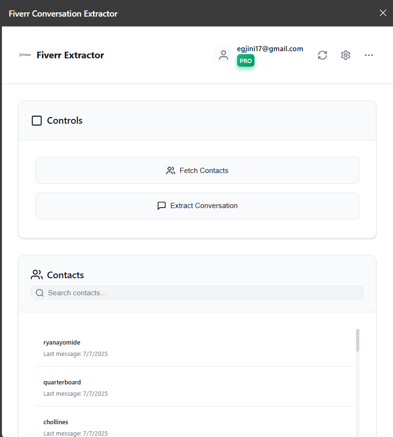Image resolution: width=393 pixels, height=437 pixels.
Task: Click the Fetch Contacts button
Action: [x=197, y=171]
